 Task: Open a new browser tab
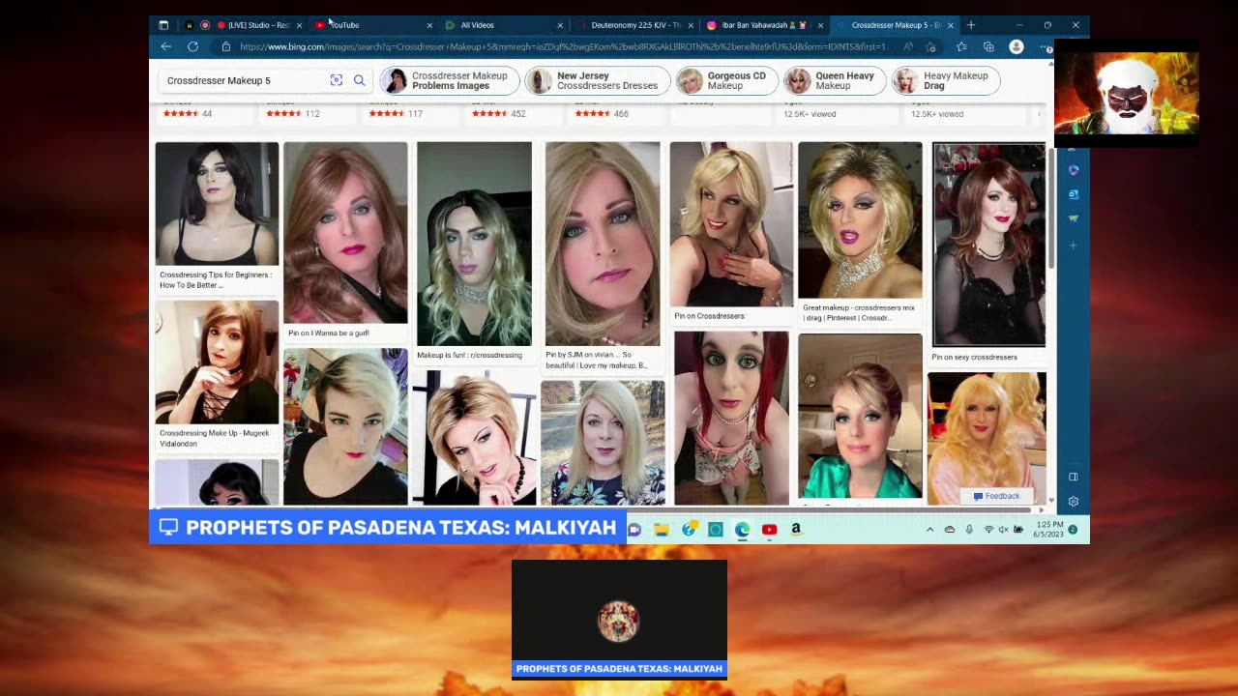point(971,25)
